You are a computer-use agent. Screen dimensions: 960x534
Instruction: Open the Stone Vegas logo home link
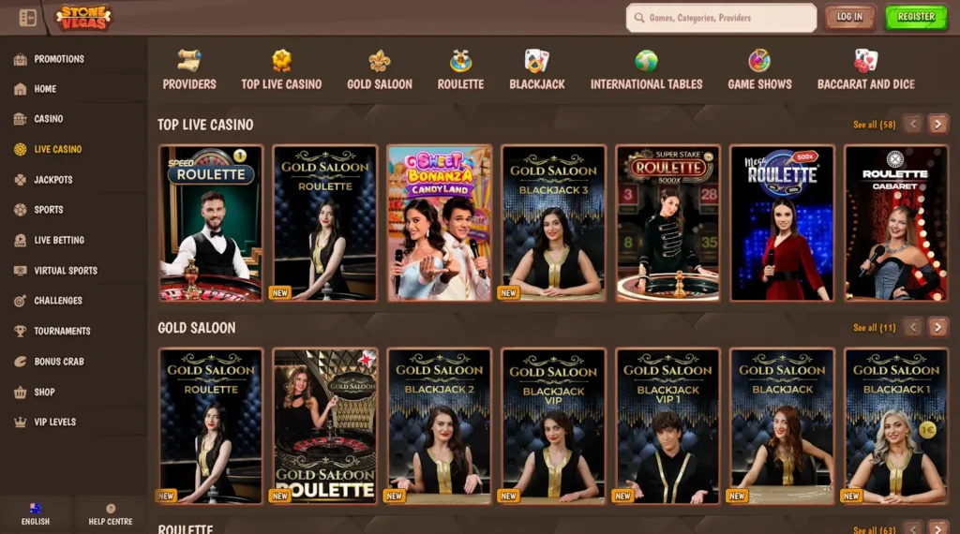tap(83, 17)
